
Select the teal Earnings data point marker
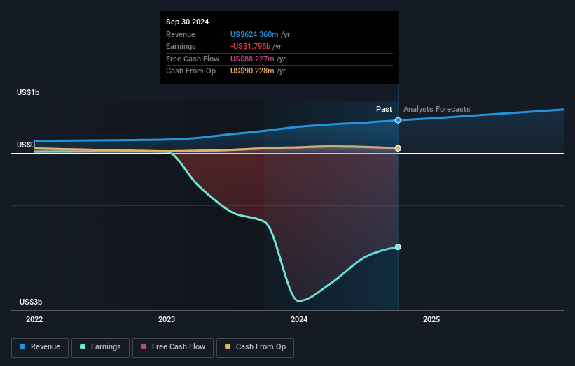[398, 247]
